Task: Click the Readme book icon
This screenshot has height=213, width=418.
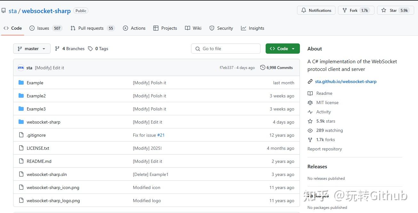Action: 310,93
